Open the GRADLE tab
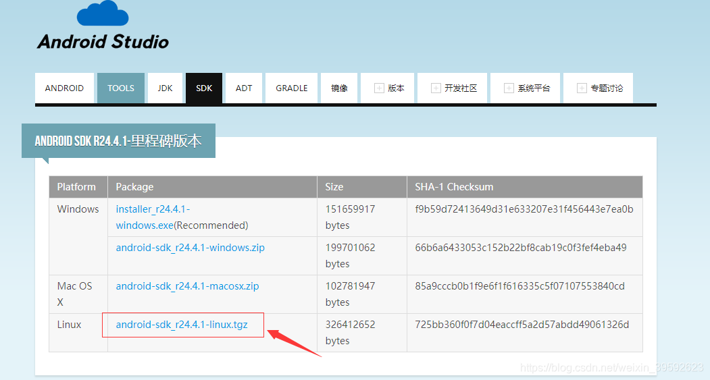Viewport: 710px width, 380px height. pyautogui.click(x=292, y=88)
